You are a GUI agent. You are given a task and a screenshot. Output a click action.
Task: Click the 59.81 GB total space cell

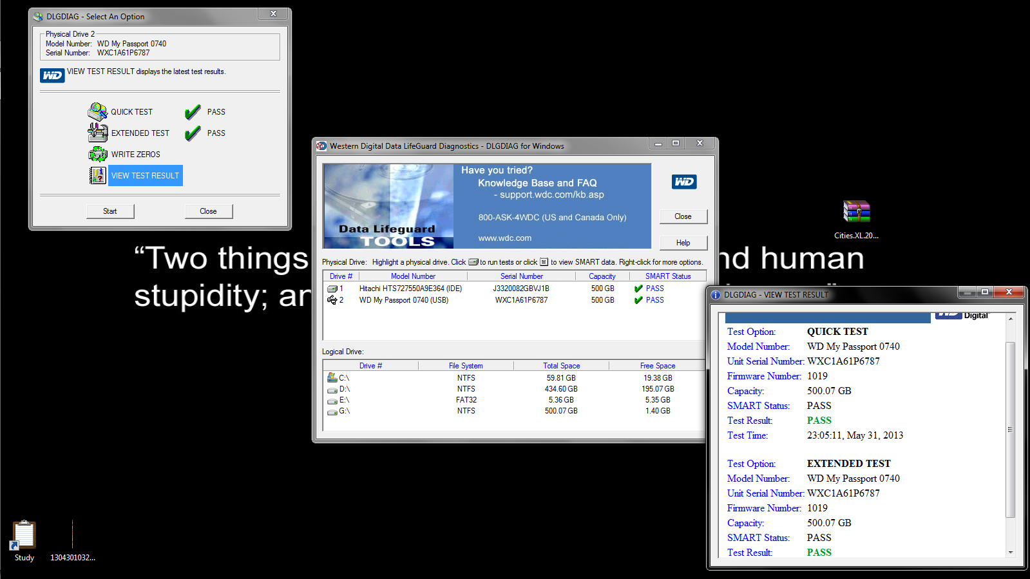(x=561, y=378)
